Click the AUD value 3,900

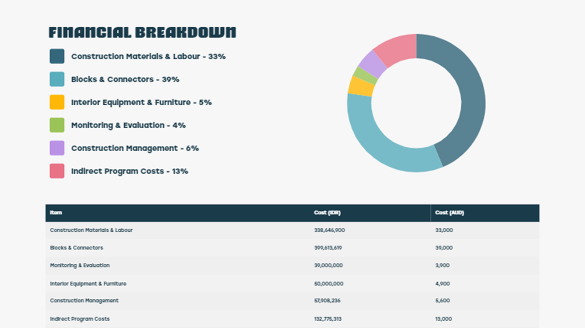[442, 266]
